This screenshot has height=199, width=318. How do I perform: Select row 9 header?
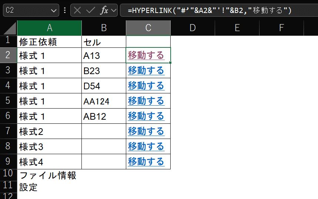pos(9,162)
